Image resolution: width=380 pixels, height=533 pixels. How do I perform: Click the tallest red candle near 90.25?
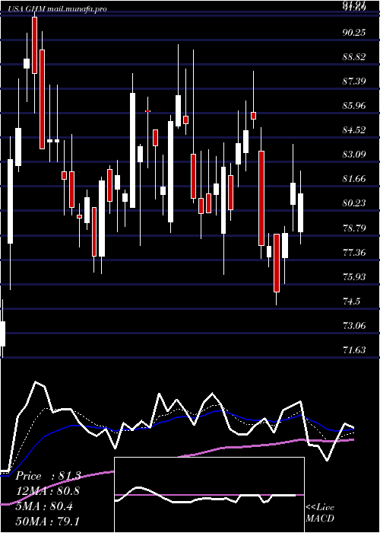(x=42, y=99)
